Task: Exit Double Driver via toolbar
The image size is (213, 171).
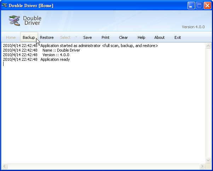Action: click(178, 37)
